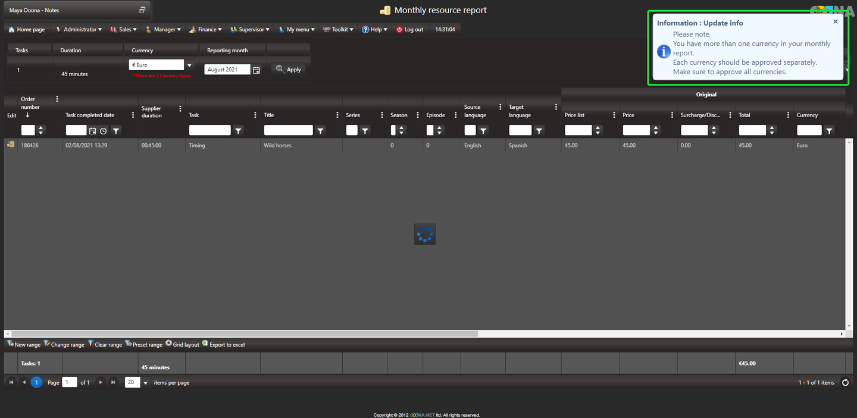Open the items per page dropdown
This screenshot has width=857, height=418.
click(x=145, y=382)
